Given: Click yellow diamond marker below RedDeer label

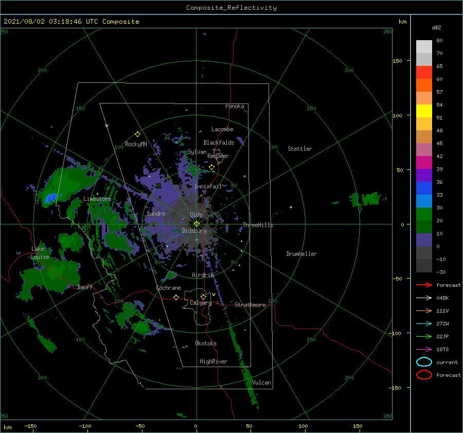Looking at the screenshot, I should click(x=211, y=167).
